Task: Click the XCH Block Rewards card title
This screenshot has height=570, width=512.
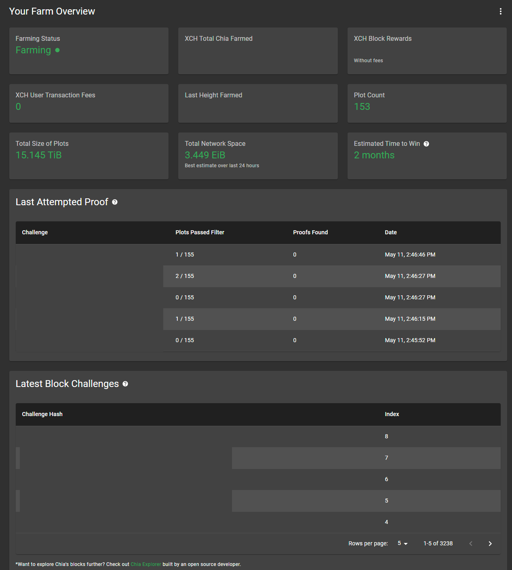Action: (383, 38)
